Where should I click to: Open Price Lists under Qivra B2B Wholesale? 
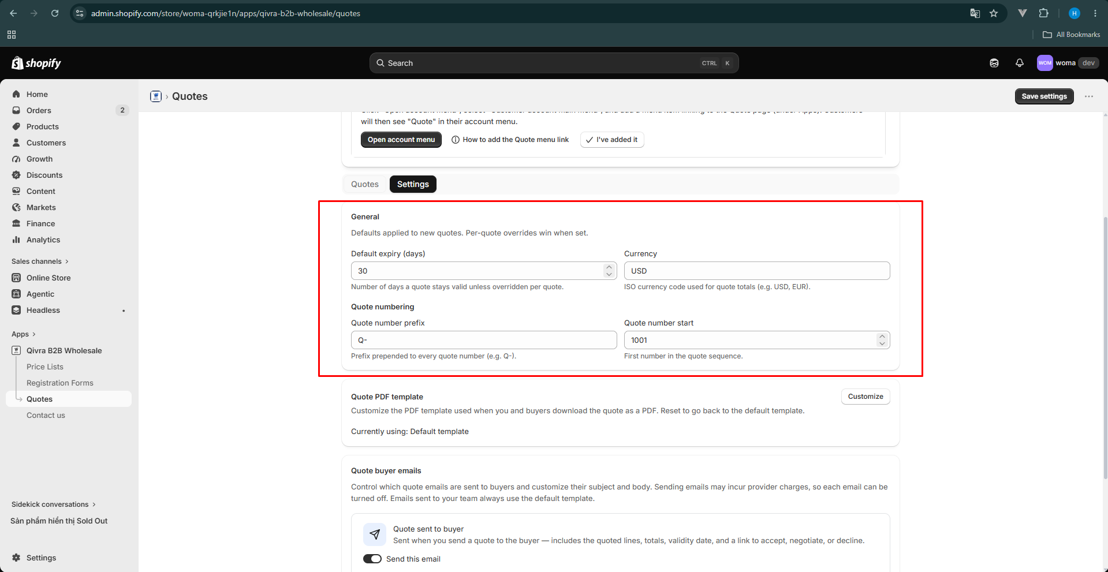coord(45,367)
